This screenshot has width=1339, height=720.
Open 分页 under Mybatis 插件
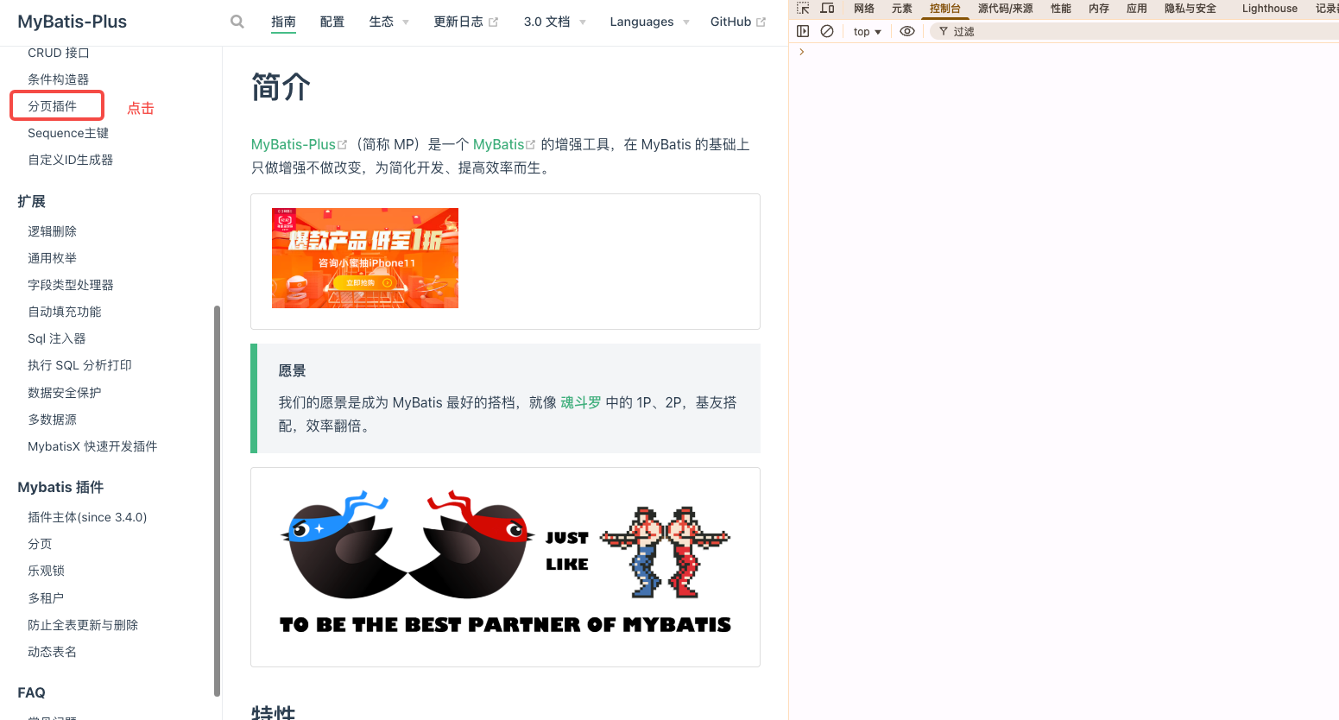[x=40, y=544]
